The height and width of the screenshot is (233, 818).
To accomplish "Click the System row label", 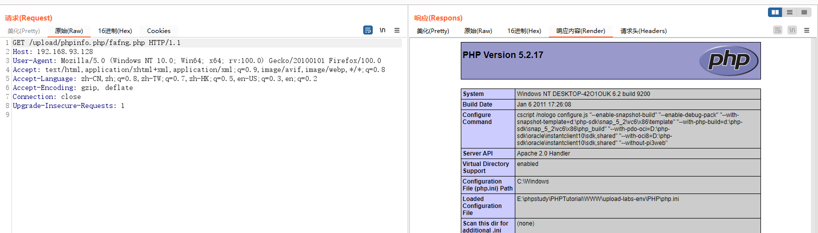I will [488, 94].
